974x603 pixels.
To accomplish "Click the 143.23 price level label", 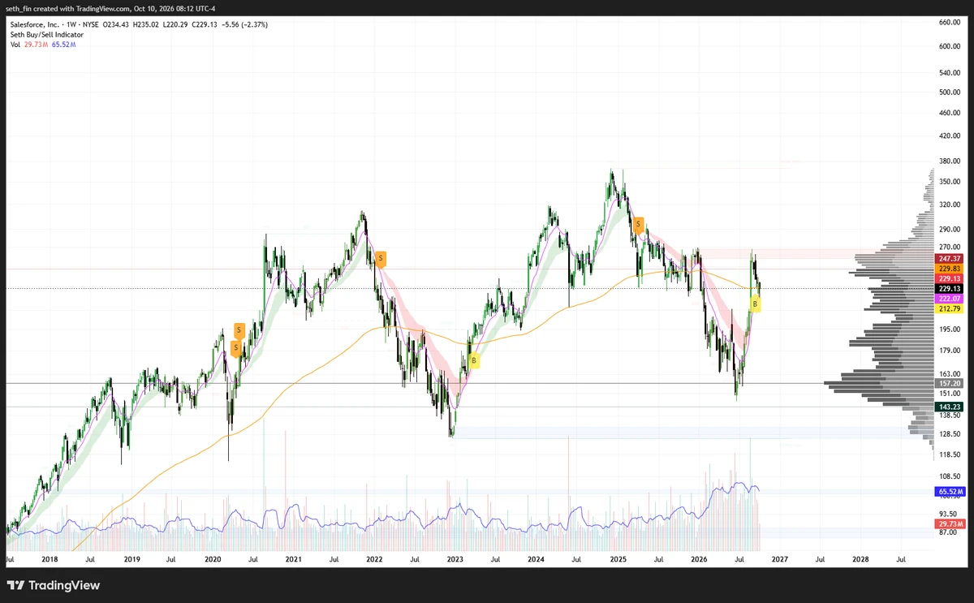I will click(x=950, y=407).
